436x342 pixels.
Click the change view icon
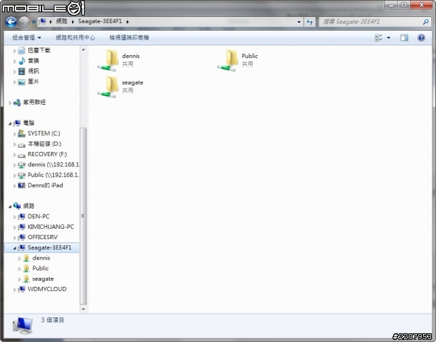[379, 37]
